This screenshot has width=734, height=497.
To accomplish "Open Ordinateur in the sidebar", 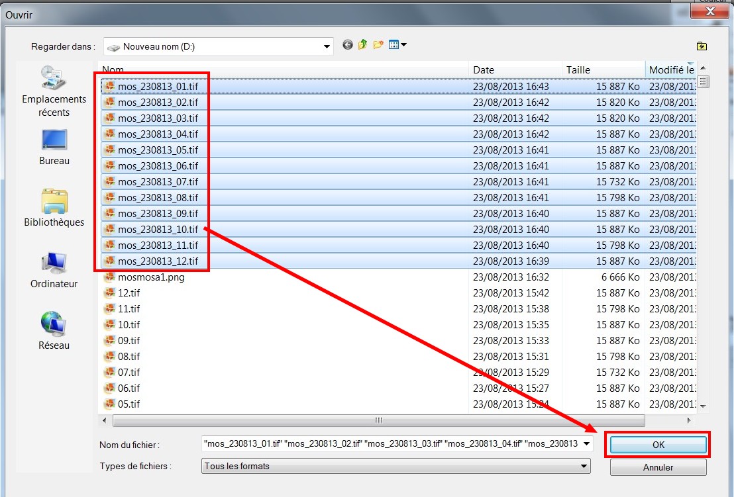I will [54, 270].
